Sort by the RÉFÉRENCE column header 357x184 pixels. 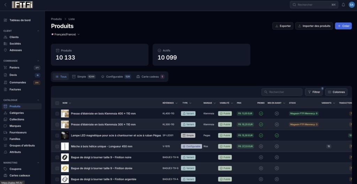[x=170, y=103]
